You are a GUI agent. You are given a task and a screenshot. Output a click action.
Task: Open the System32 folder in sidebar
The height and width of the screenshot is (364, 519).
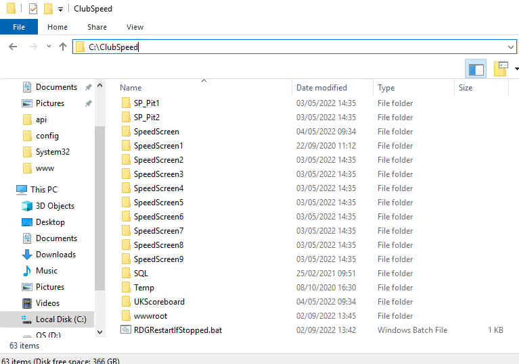[x=53, y=152]
